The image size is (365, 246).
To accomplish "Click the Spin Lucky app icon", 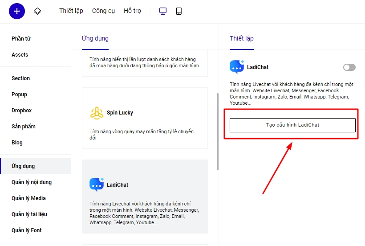I will pyautogui.click(x=97, y=113).
